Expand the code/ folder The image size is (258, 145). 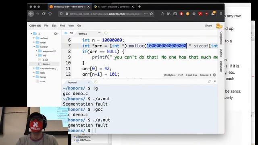[x=34, y=42]
